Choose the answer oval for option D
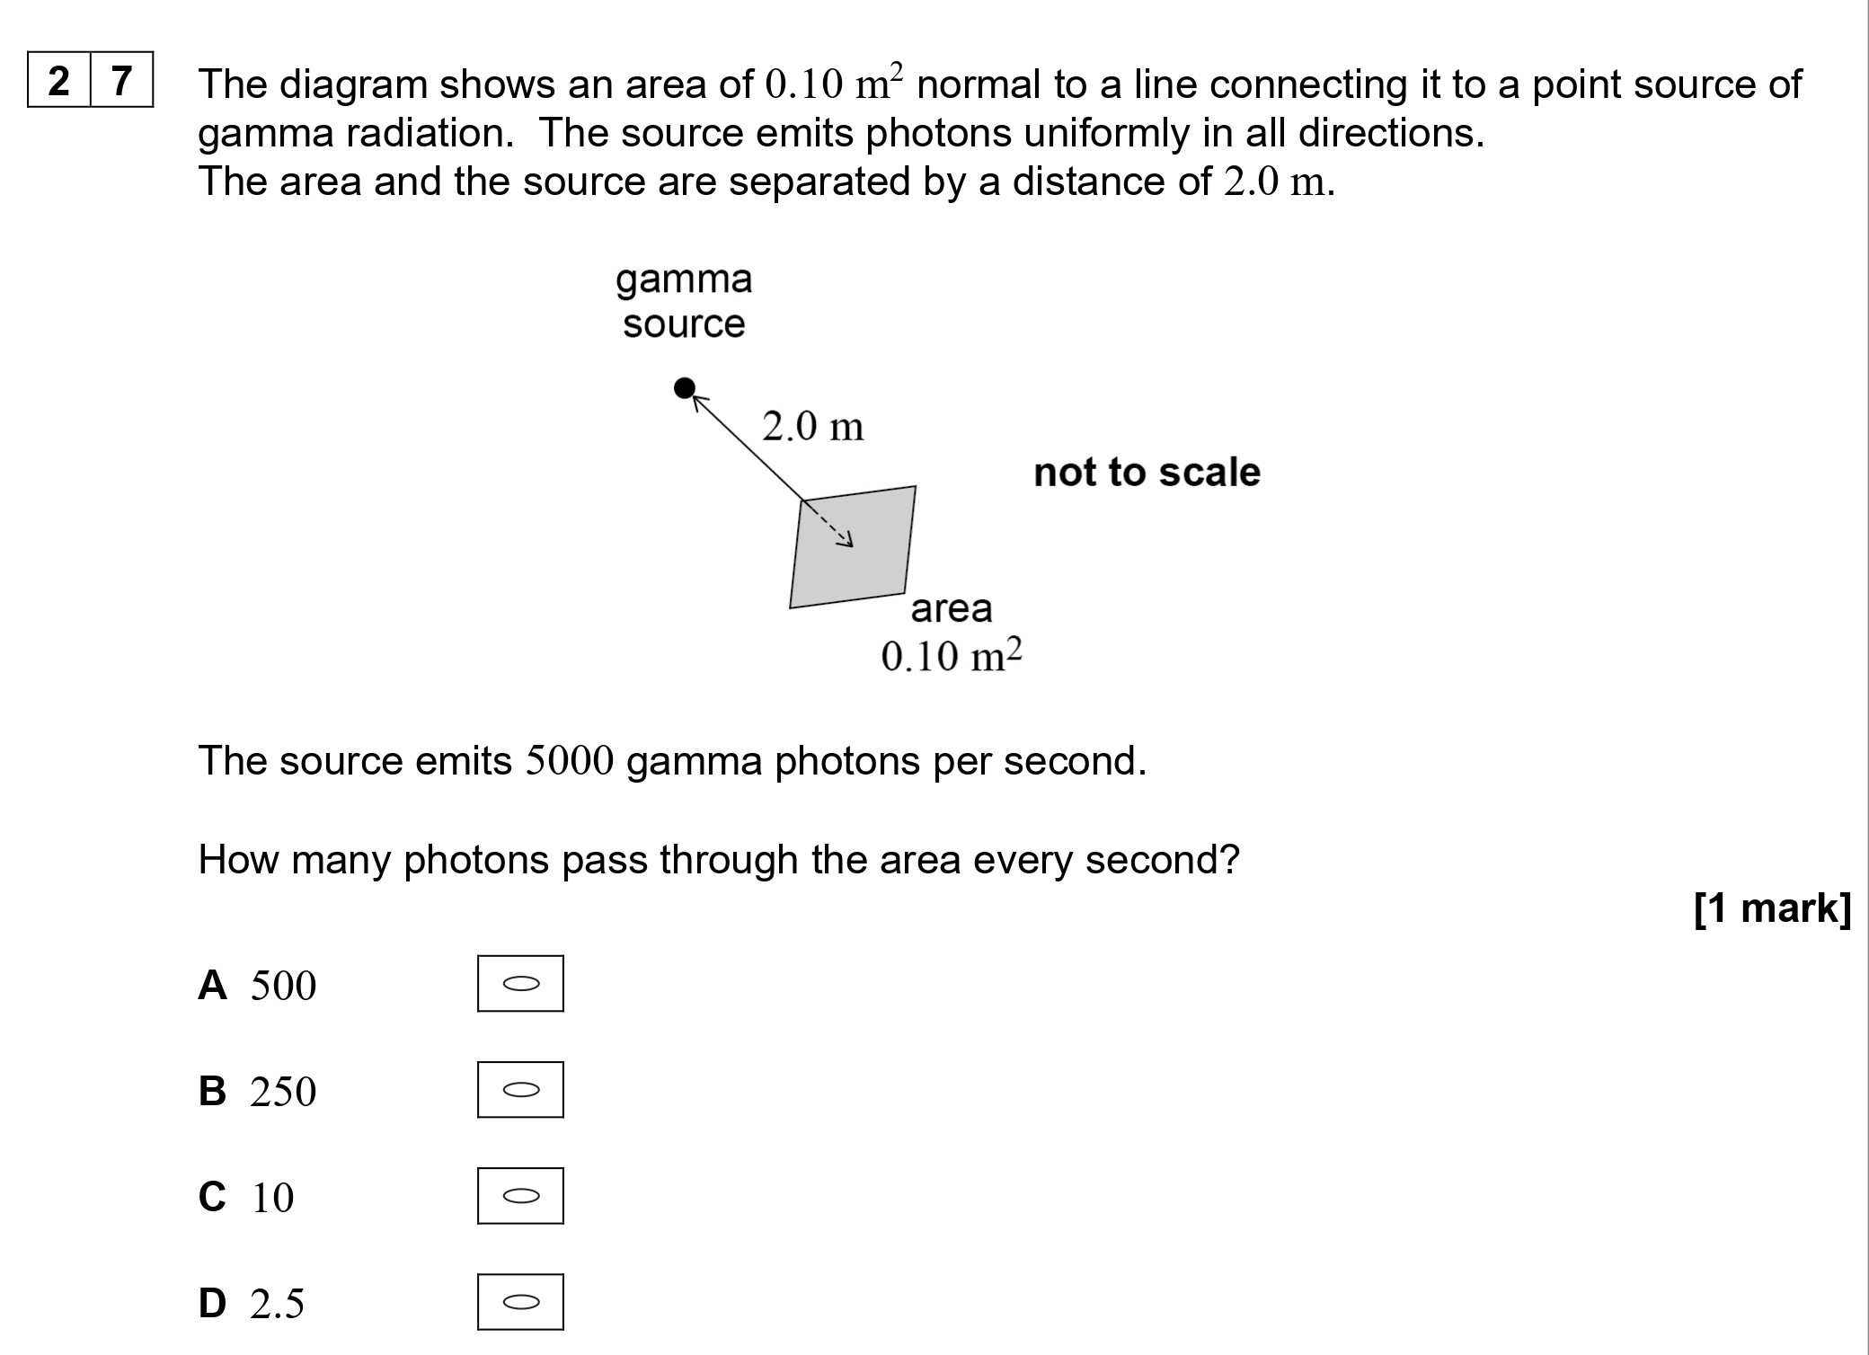Screen dimensions: 1869x1355 point(520,1301)
